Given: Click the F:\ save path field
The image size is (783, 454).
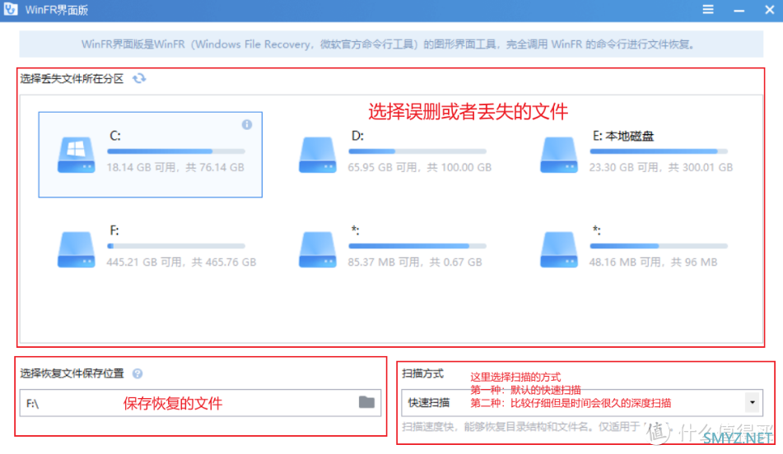Looking at the screenshot, I should click(200, 403).
